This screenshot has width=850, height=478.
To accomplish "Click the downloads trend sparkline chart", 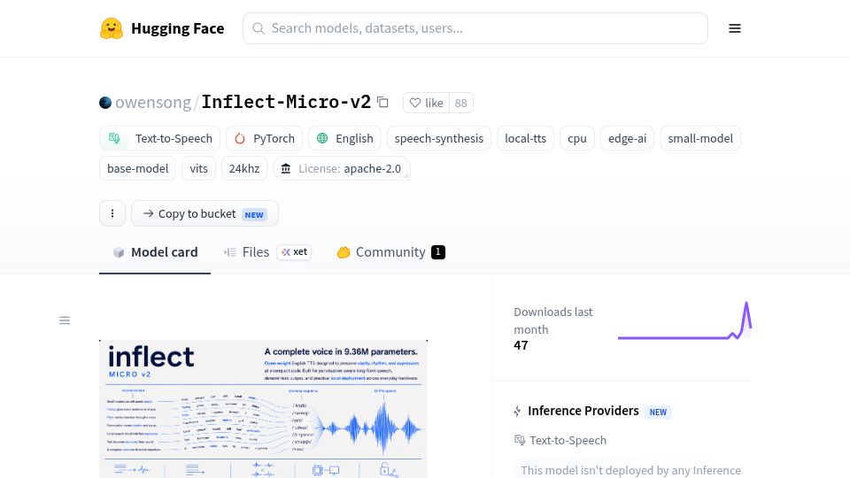I will (x=684, y=320).
